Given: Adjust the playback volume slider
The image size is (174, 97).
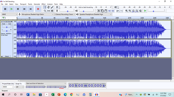Looking at the screenshot, I should [x=86, y=11].
